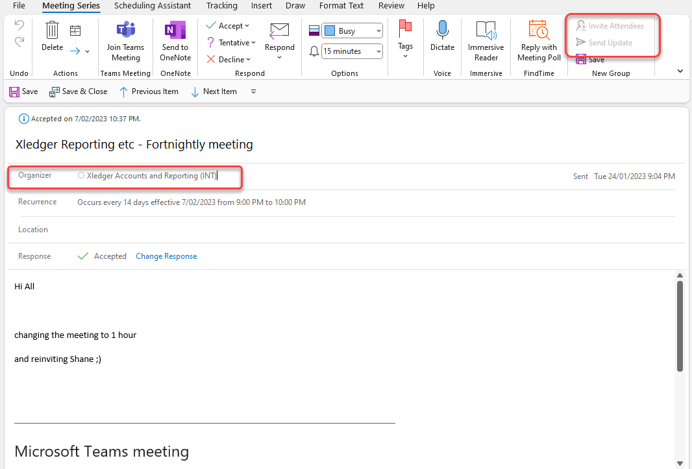Open Immersive Reader
Screen dimensions: 692x469
486,42
